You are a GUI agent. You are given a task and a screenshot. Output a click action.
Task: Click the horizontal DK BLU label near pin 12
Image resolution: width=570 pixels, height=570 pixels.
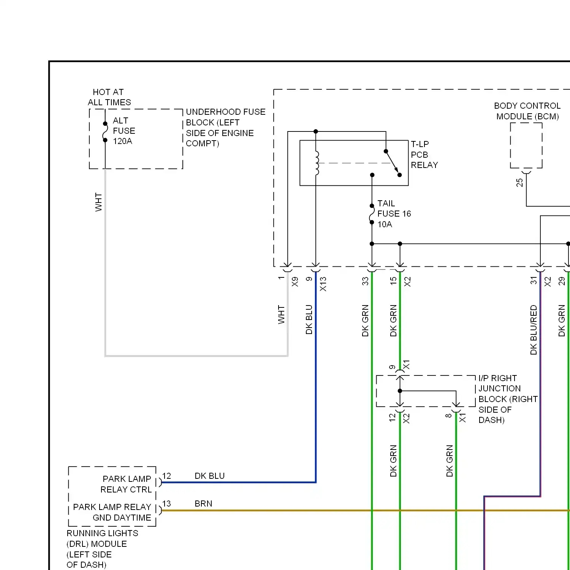point(209,476)
